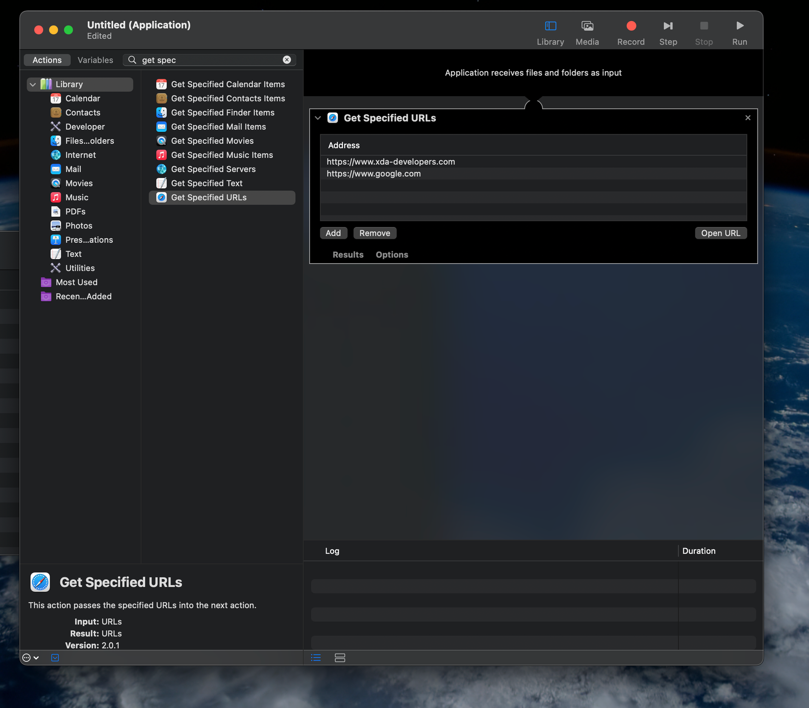Select Get Specified Movies action

tap(222, 141)
